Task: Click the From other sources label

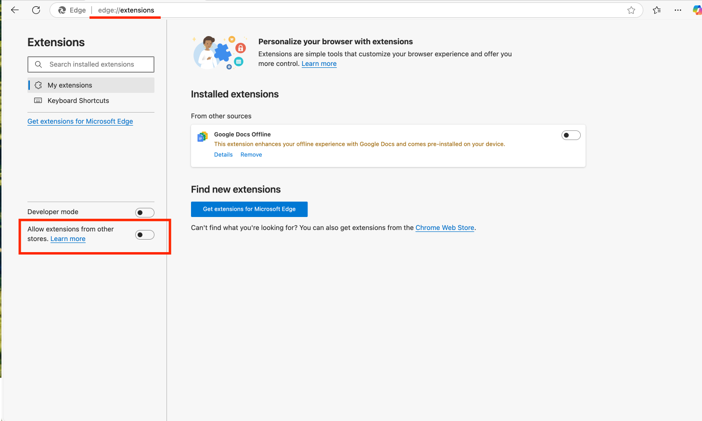Action: [221, 116]
